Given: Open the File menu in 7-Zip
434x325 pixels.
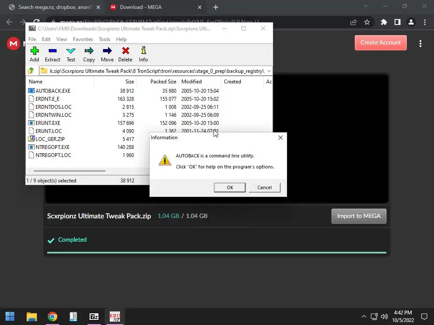Looking at the screenshot, I should tap(32, 39).
